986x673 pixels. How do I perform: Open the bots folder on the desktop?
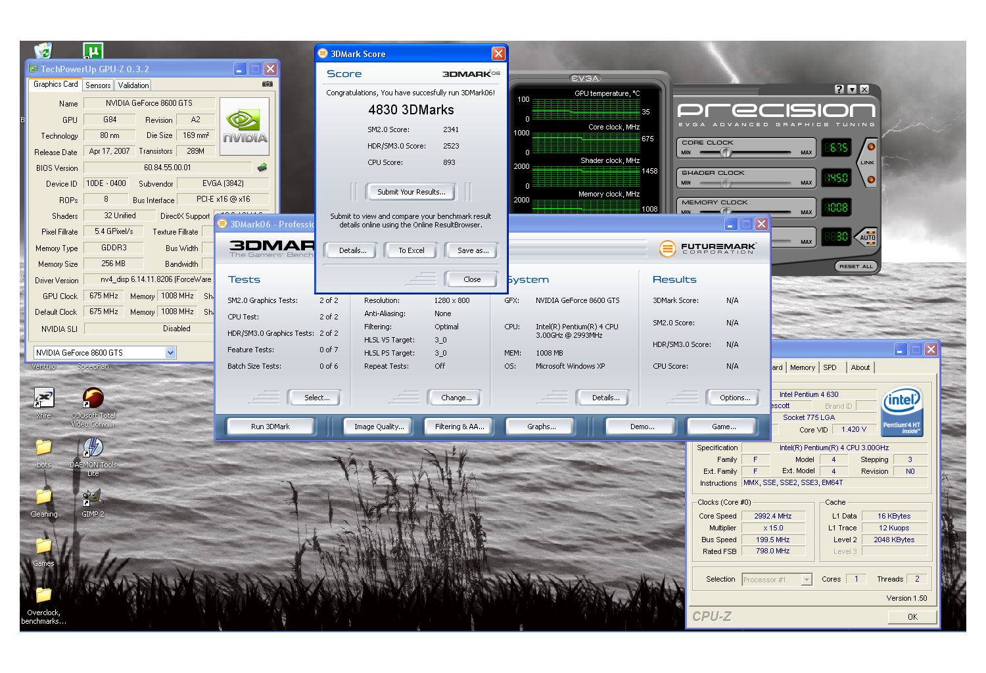[43, 448]
